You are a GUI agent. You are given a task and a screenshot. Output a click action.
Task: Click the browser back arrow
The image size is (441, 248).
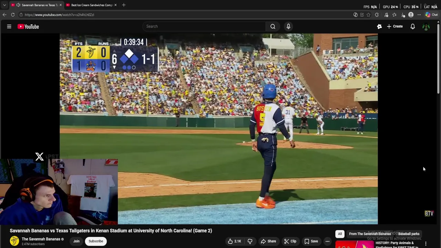(4, 15)
